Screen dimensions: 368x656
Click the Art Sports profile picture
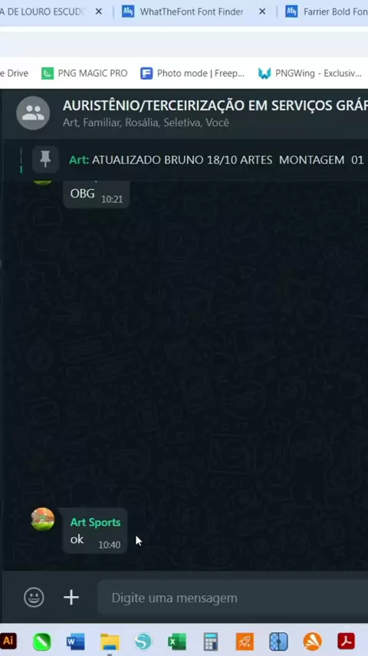pyautogui.click(x=43, y=519)
